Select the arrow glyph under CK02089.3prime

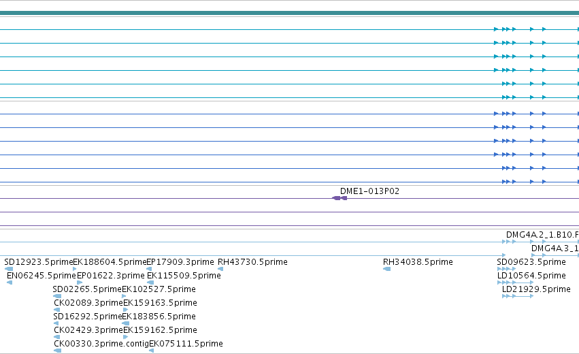coord(57,310)
